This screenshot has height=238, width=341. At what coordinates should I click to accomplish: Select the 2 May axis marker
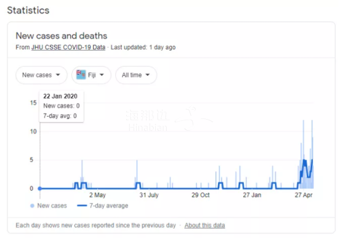(97, 195)
